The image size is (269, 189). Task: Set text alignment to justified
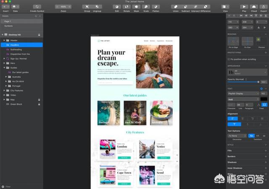click(262, 119)
